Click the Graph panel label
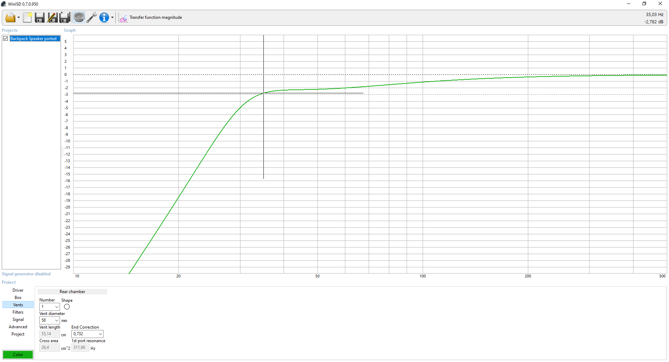 (70, 30)
